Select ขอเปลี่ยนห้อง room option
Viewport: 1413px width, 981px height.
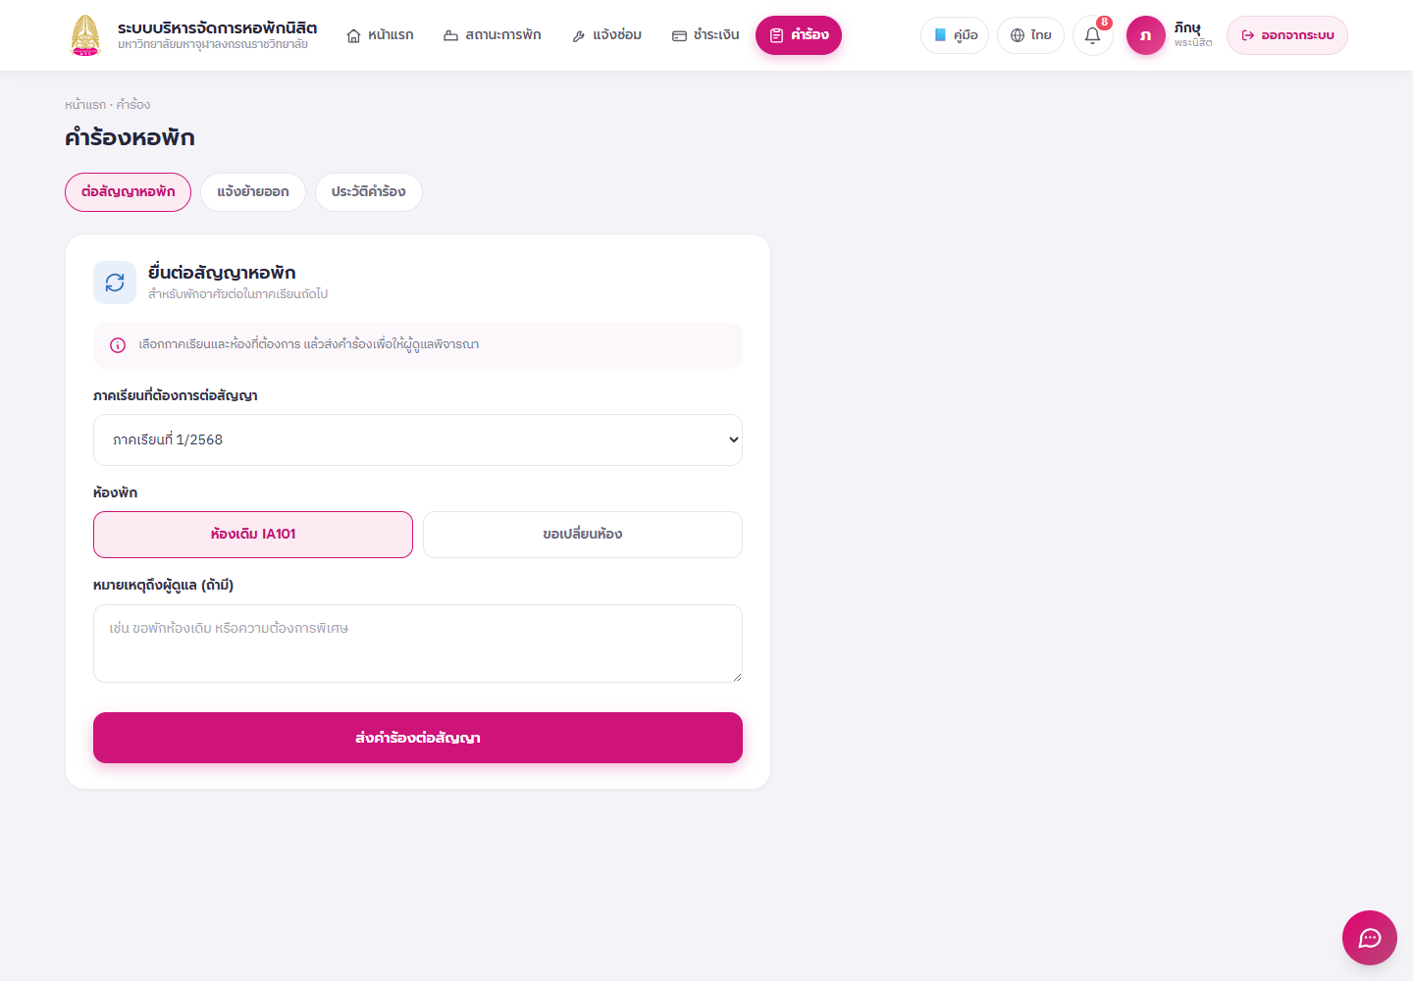pyautogui.click(x=583, y=535)
